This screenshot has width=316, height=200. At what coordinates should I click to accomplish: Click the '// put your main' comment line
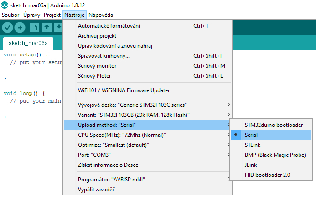tap(36, 101)
